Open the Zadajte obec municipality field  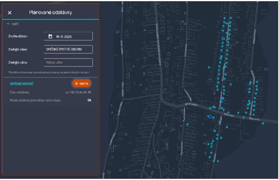[x=68, y=49]
